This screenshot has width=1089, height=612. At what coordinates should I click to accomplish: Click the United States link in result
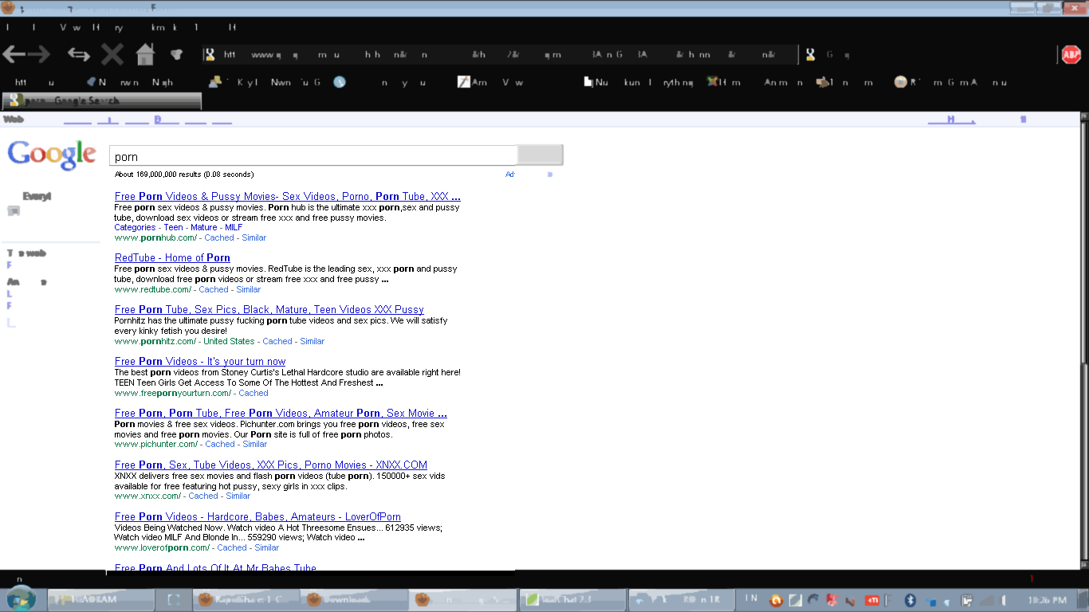tap(229, 341)
